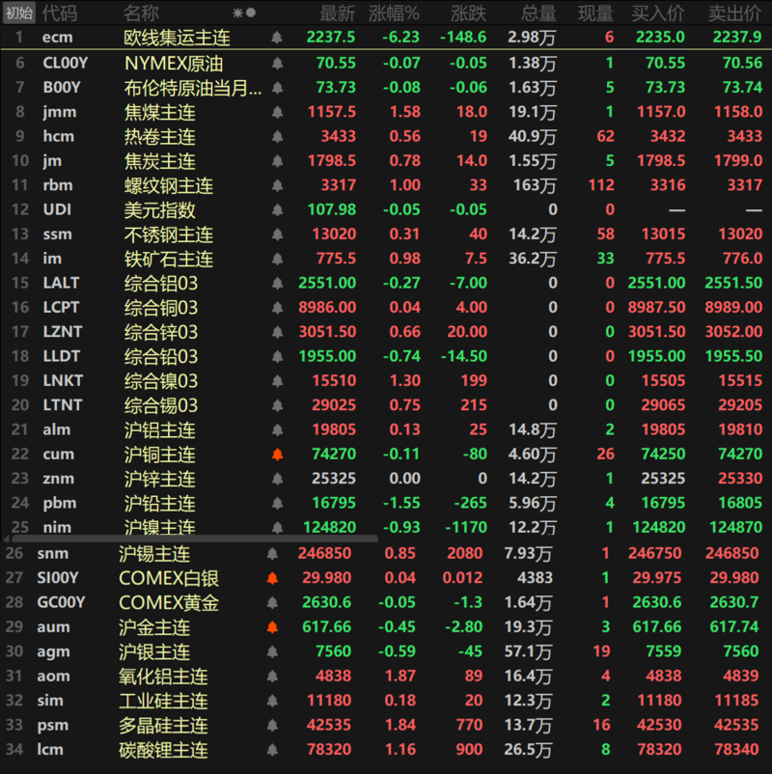772x774 pixels.
Task: Click the bell icon for 综合锌03
Action: click(277, 332)
